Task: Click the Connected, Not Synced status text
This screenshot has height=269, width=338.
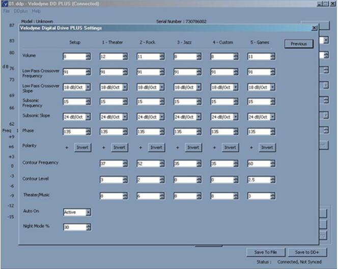Action: pyautogui.click(x=299, y=262)
